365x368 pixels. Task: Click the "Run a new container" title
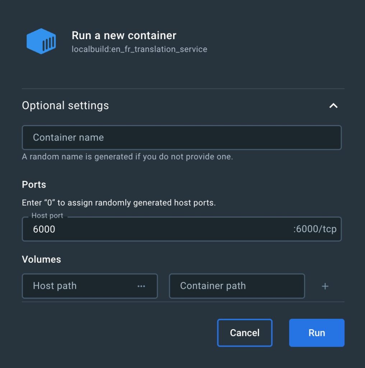[124, 36]
